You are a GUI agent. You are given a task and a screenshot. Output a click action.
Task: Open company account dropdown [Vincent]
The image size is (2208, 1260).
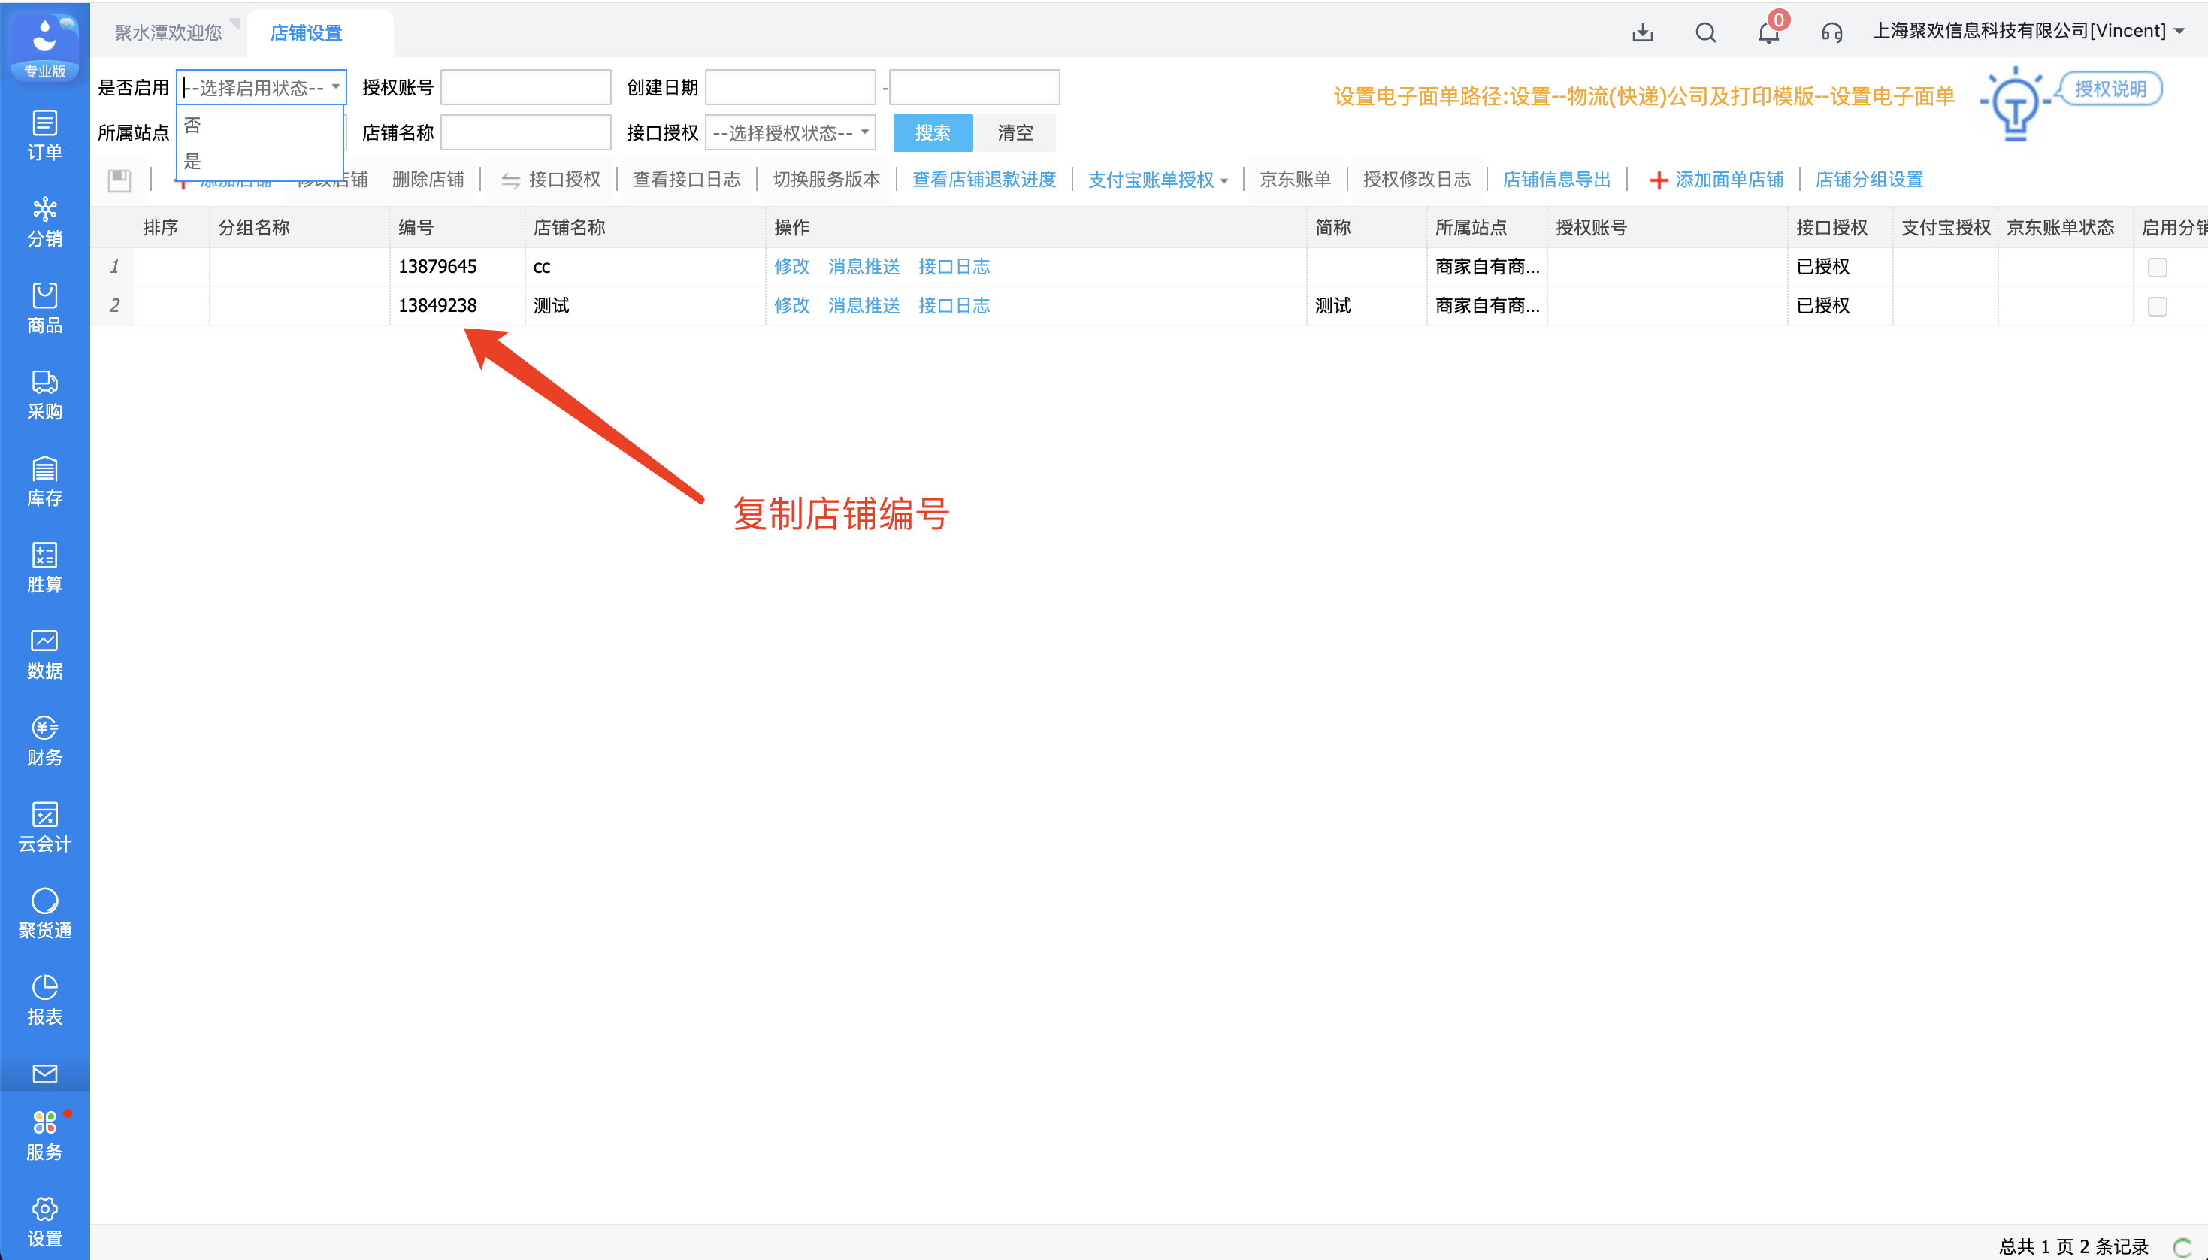pos(2028,31)
